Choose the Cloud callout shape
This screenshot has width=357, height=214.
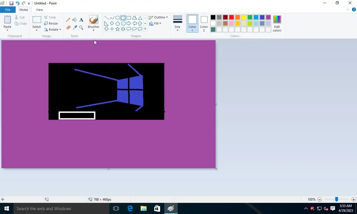click(x=140, y=29)
